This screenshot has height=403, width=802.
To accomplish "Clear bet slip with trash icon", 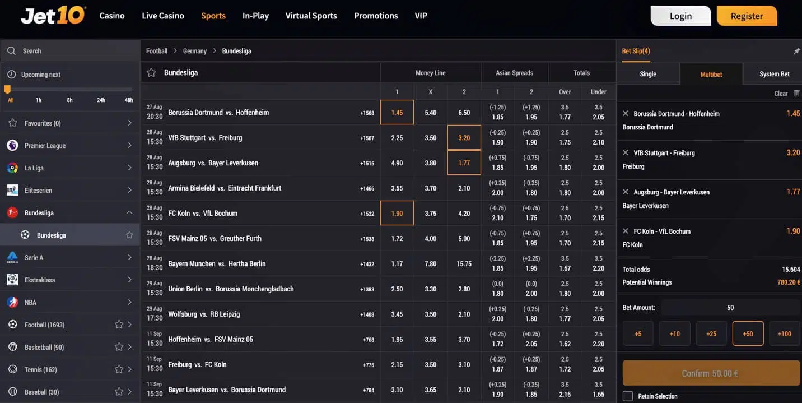I will 796,93.
